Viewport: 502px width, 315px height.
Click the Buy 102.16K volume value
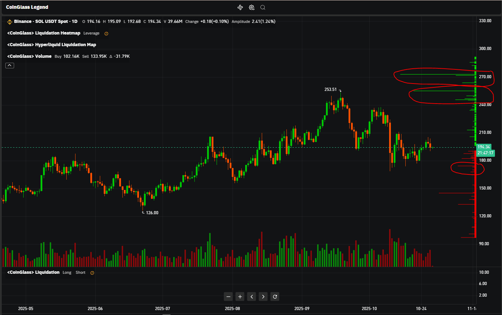[x=67, y=56]
